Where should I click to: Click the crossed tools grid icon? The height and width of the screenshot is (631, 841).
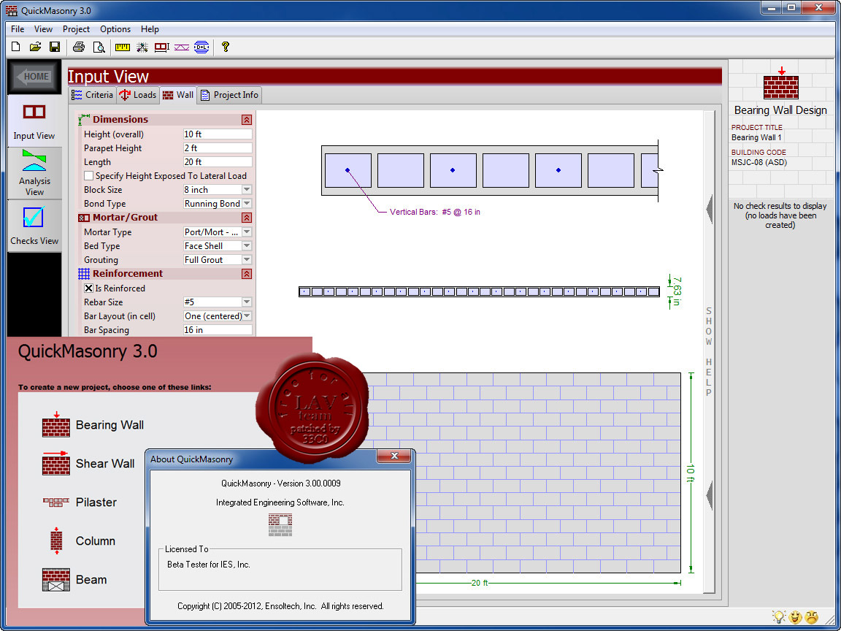(142, 47)
